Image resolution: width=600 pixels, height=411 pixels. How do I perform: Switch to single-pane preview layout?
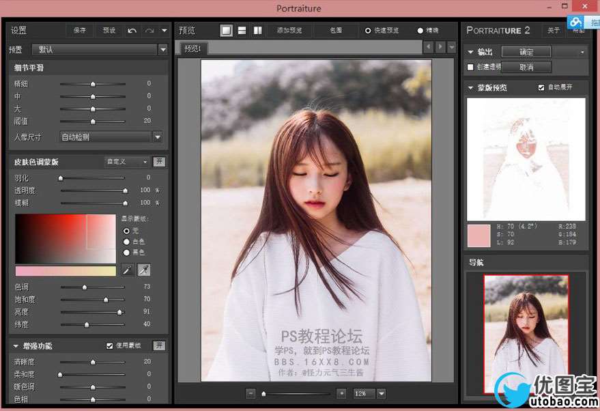(226, 31)
